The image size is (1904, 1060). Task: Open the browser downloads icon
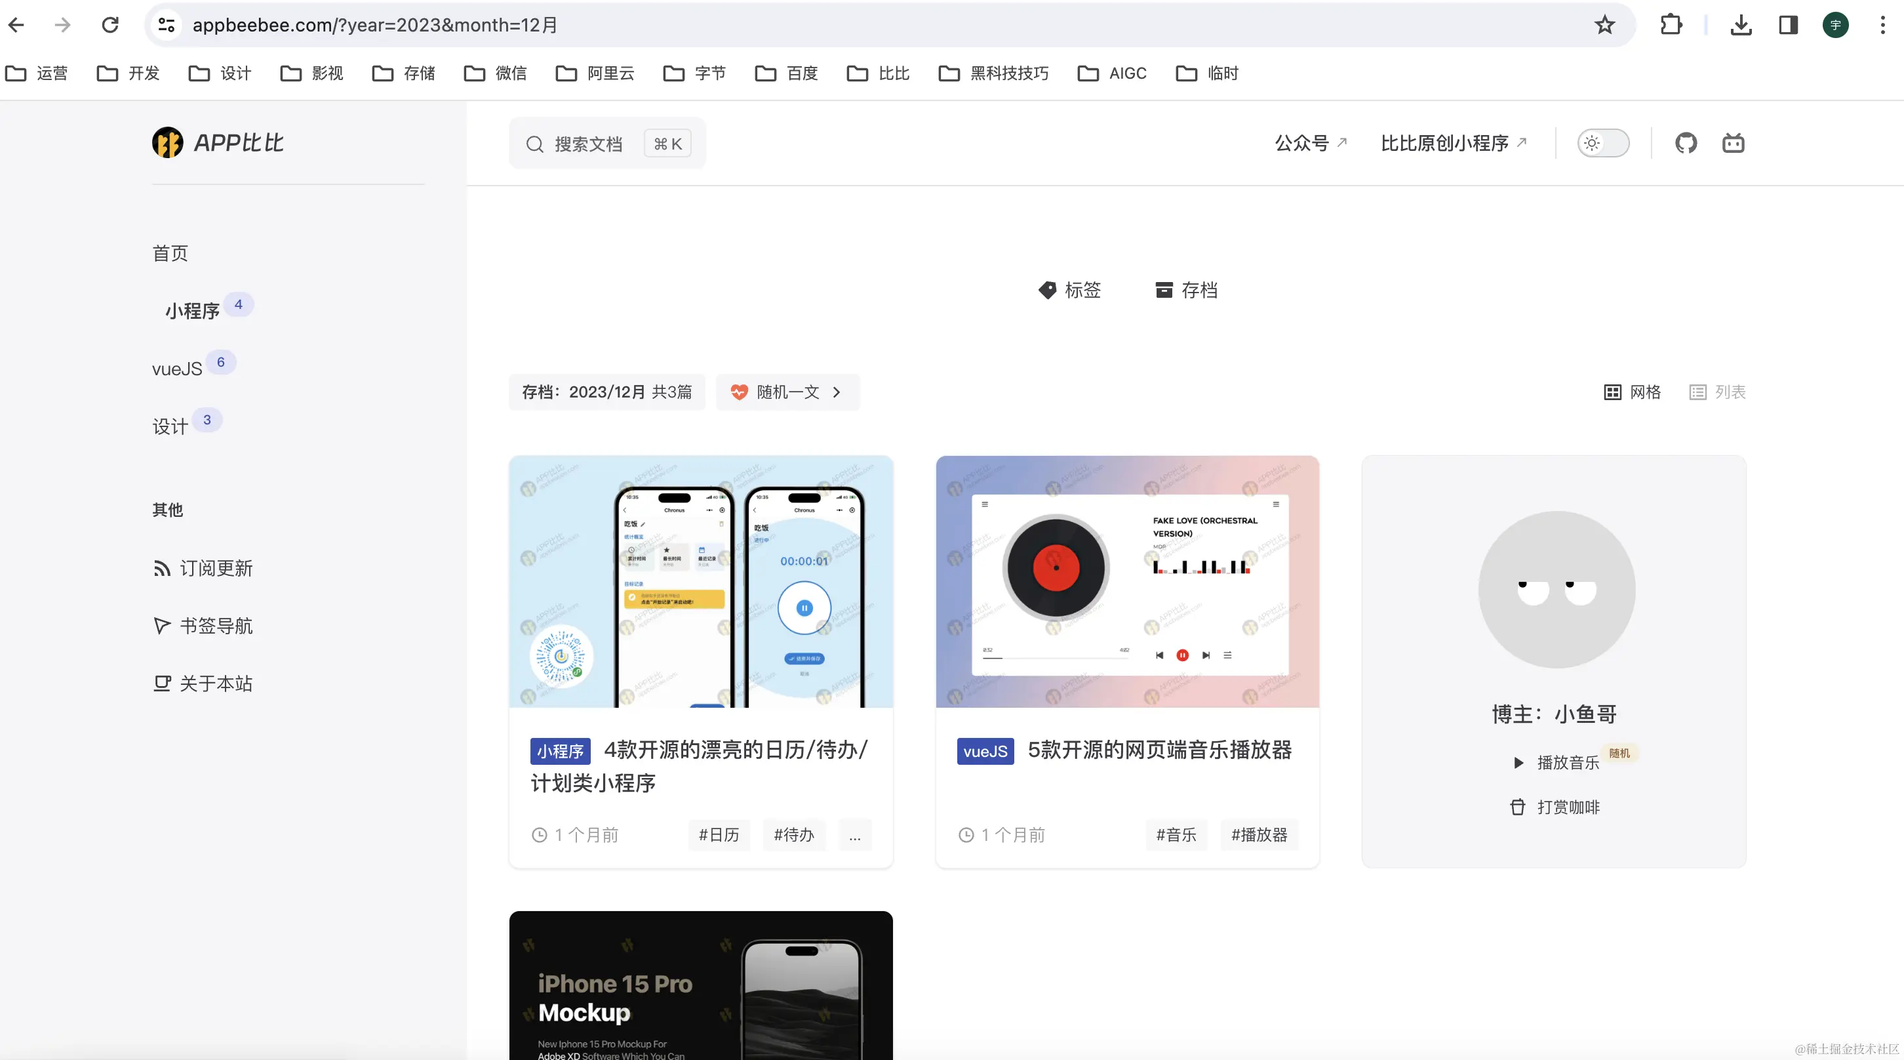click(1741, 25)
